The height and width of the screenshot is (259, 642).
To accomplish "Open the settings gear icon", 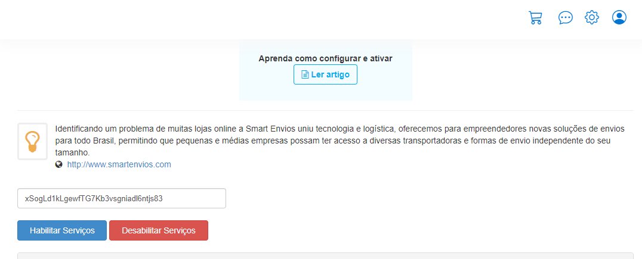I will tap(592, 18).
